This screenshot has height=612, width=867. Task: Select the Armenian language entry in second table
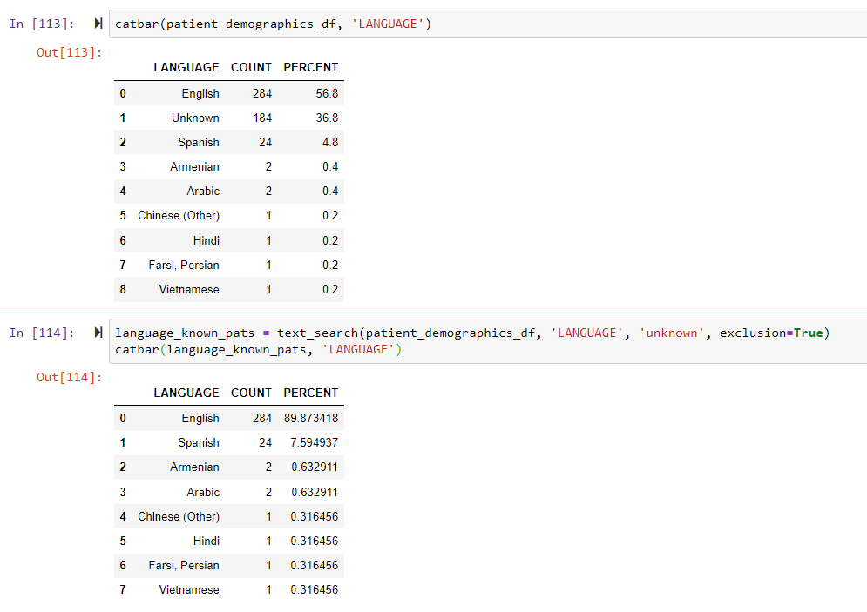click(x=194, y=467)
